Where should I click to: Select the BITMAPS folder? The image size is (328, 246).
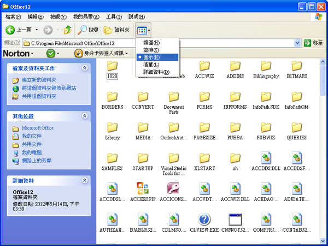[x=297, y=70]
